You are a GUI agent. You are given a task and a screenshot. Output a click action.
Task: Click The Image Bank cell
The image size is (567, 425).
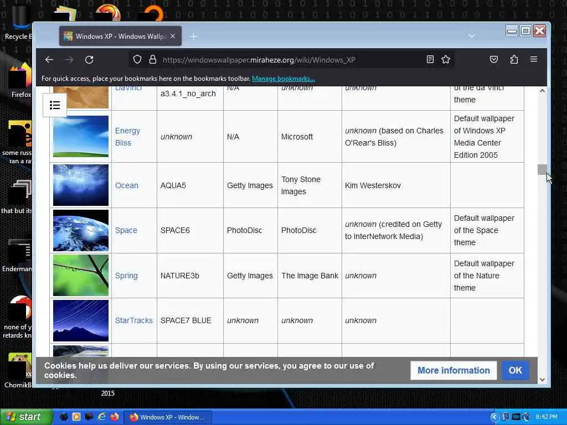(x=310, y=276)
